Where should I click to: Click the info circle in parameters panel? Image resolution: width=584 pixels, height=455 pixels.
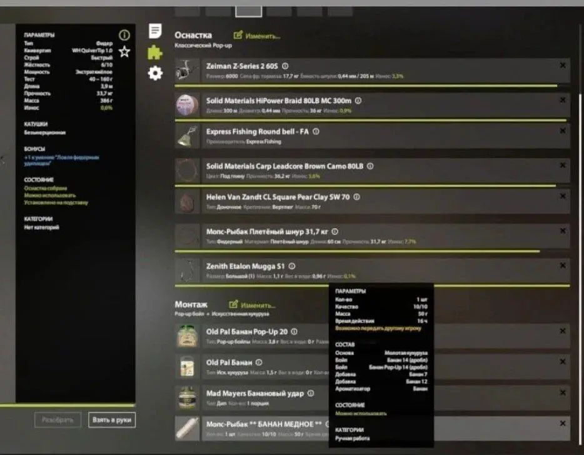pos(124,35)
